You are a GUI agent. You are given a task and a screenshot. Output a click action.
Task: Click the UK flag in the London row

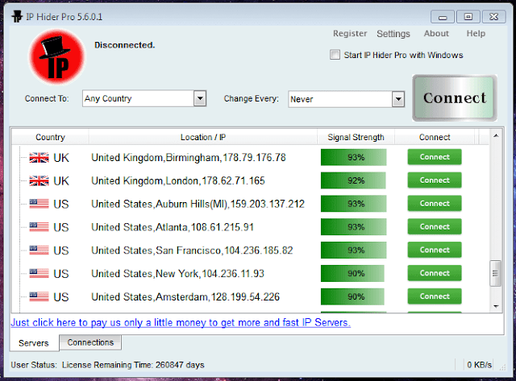(39, 180)
